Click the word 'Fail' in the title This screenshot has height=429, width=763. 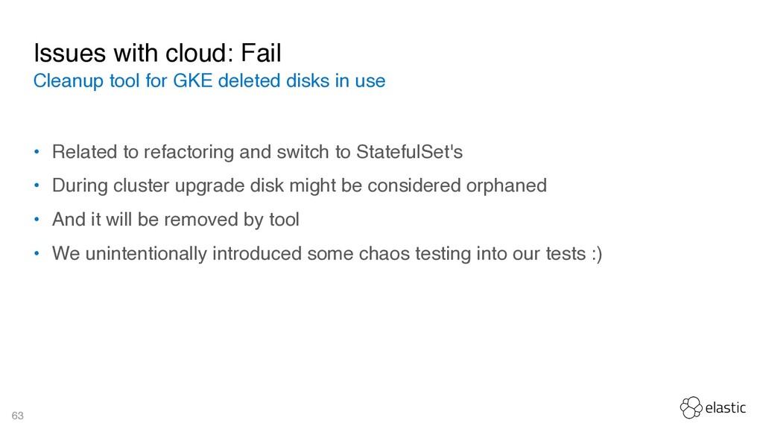pos(262,53)
